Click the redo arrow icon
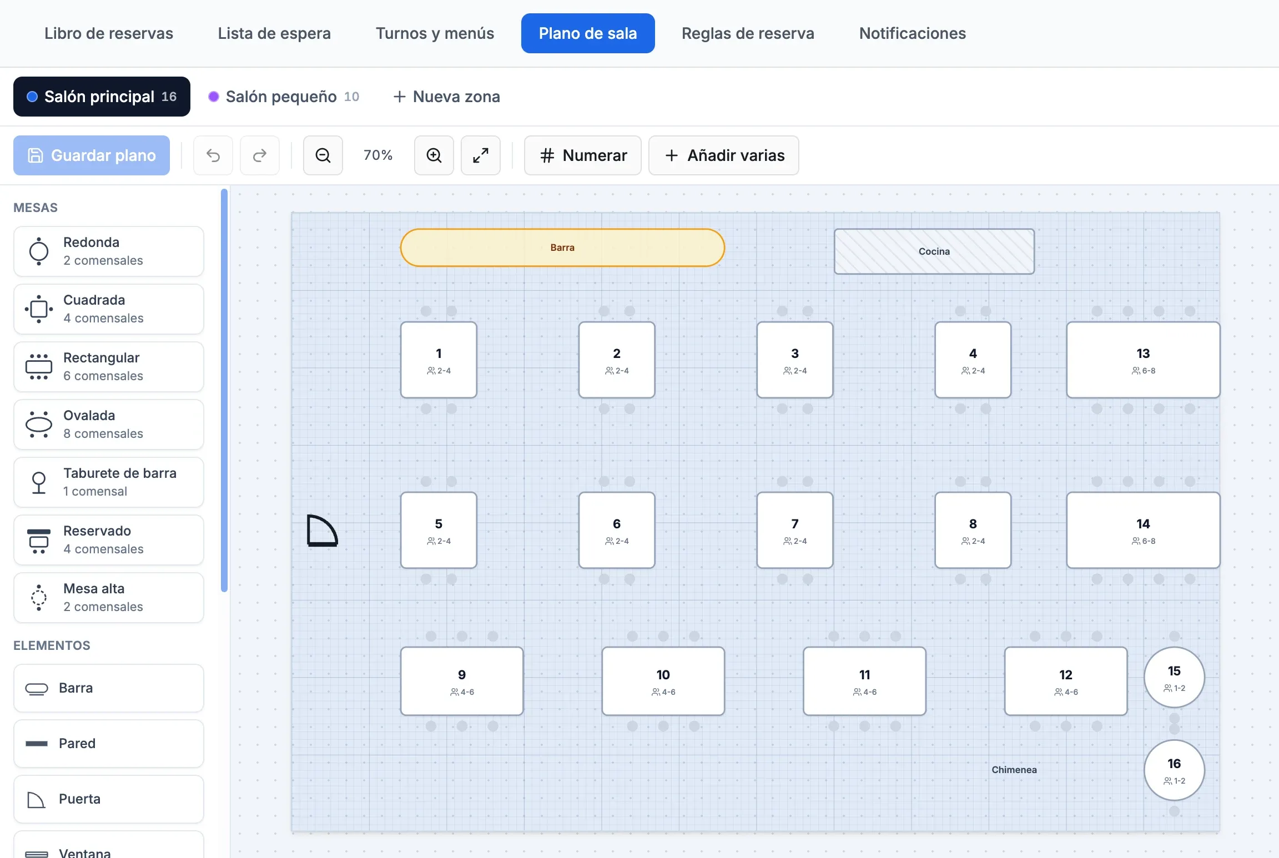Image resolution: width=1279 pixels, height=858 pixels. [x=260, y=155]
